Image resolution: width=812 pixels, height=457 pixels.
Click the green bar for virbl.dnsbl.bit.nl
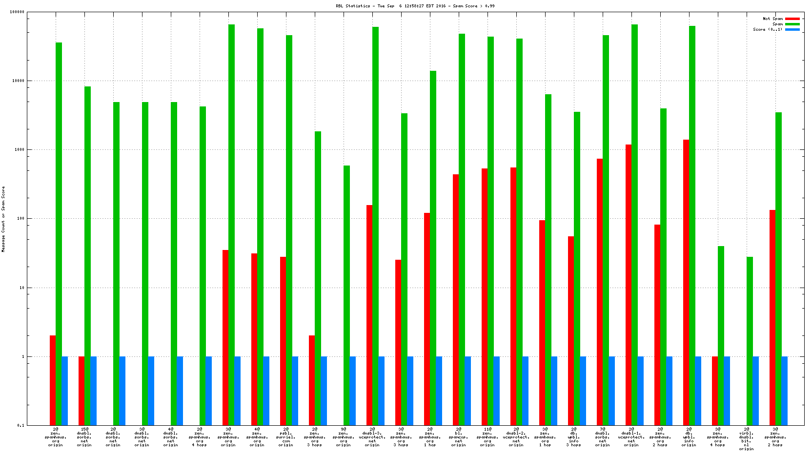750,341
